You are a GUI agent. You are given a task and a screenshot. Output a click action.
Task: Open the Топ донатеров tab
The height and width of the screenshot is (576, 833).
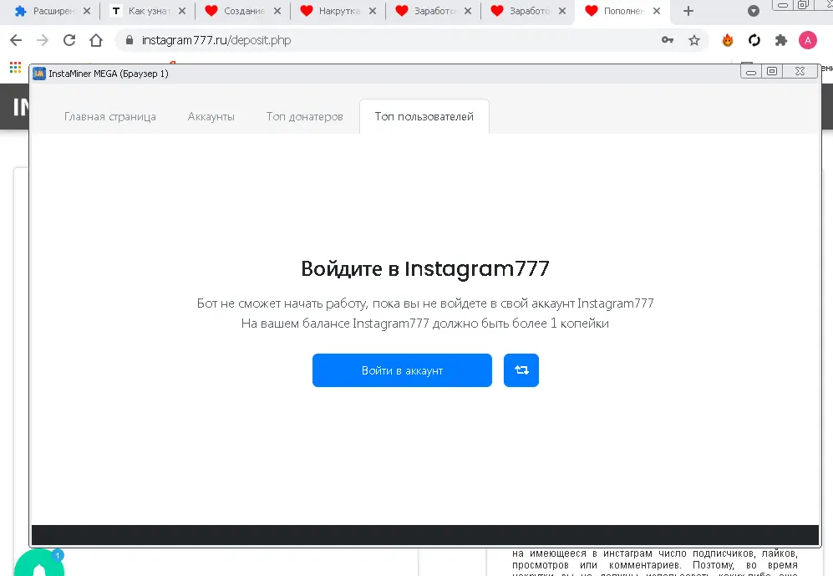tap(304, 116)
